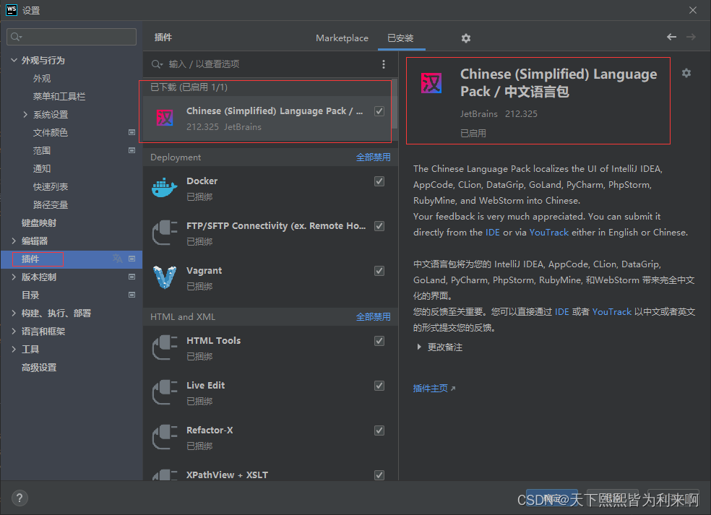Open the YouTrack link in Chinese description
The width and height of the screenshot is (711, 515).
coord(612,311)
